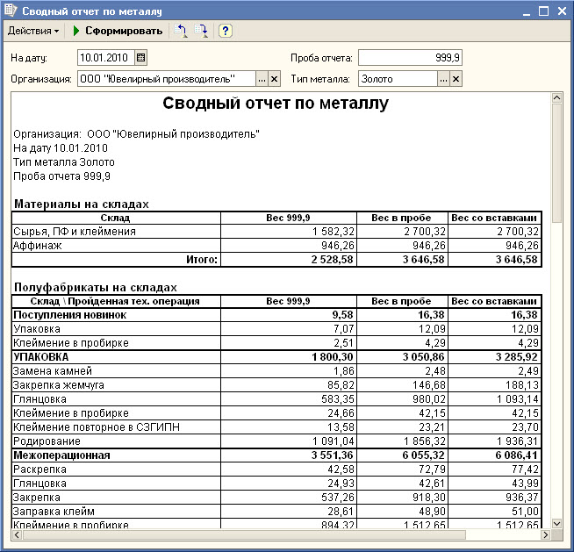Click the green Сформировать play icon
The width and height of the screenshot is (574, 552).
tap(76, 31)
